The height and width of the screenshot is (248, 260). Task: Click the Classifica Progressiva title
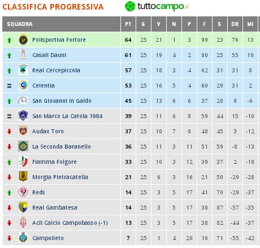(53, 7)
